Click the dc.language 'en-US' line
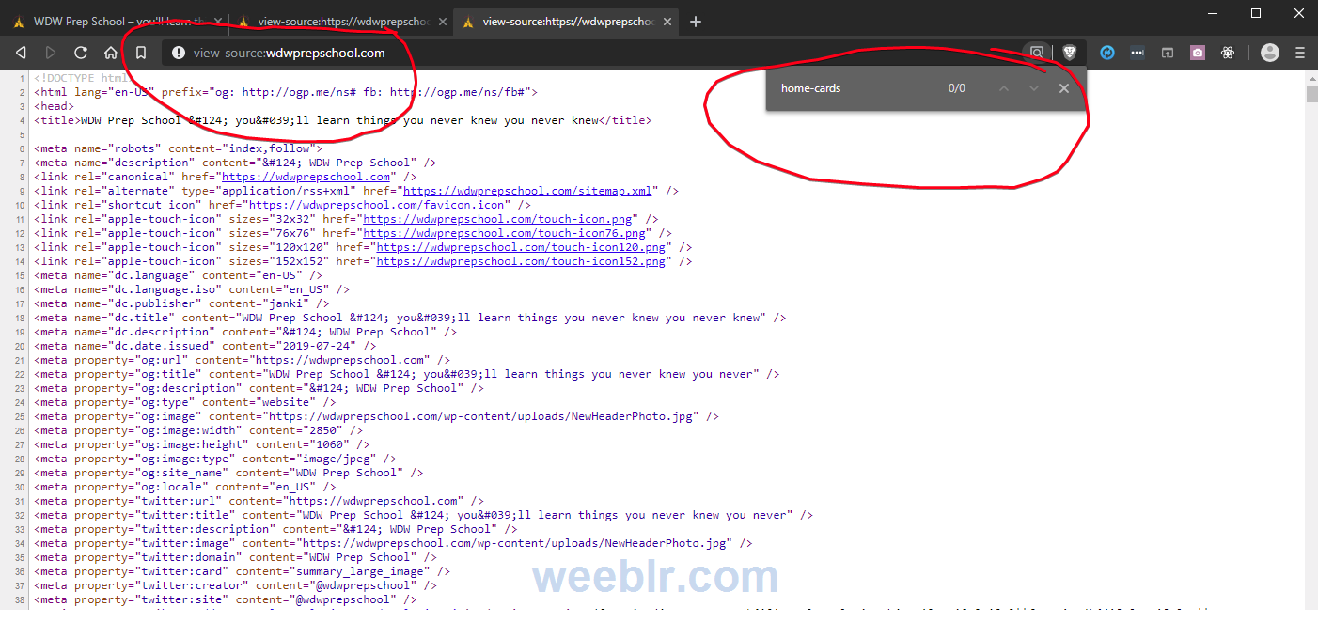The image size is (1318, 638). coord(178,275)
